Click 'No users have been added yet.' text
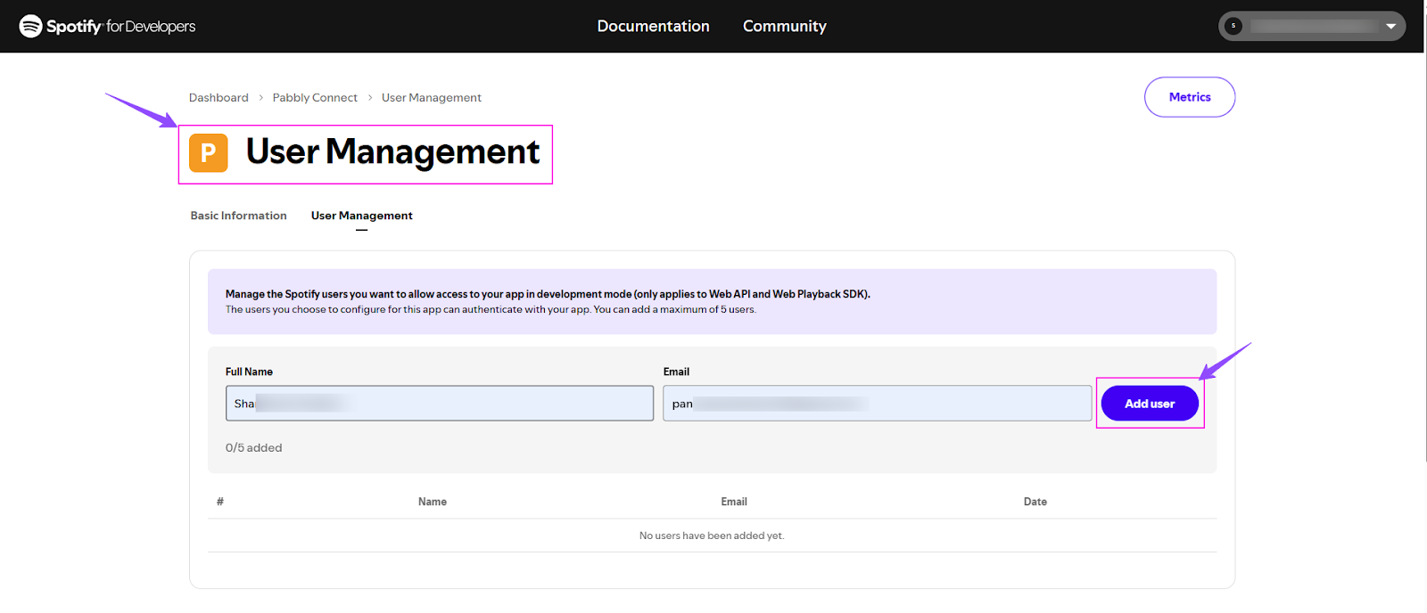This screenshot has width=1427, height=613. tap(712, 535)
